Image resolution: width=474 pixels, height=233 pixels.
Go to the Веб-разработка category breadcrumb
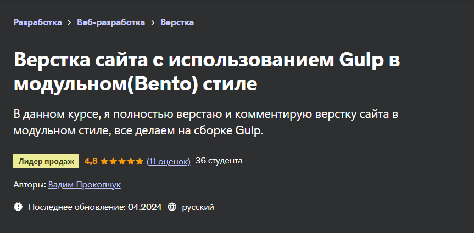click(111, 22)
